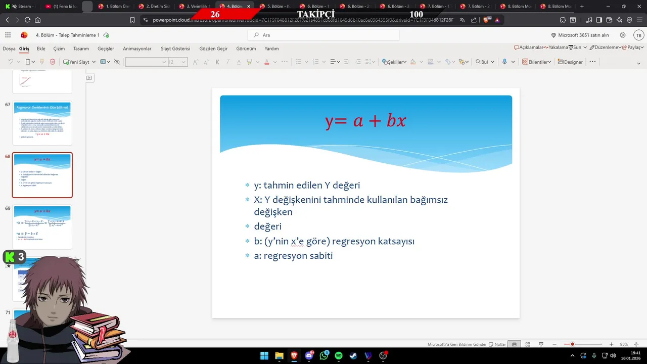Open the app launcher grid
Screen dimensions: 647x364
point(8,35)
